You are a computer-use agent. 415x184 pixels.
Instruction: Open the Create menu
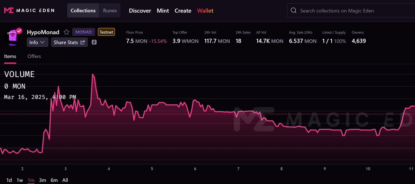point(183,11)
